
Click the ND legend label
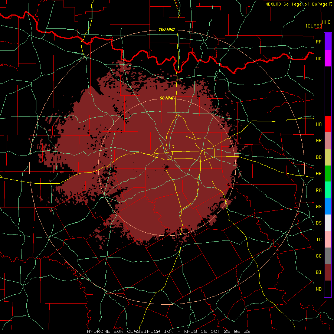pyautogui.click(x=319, y=289)
